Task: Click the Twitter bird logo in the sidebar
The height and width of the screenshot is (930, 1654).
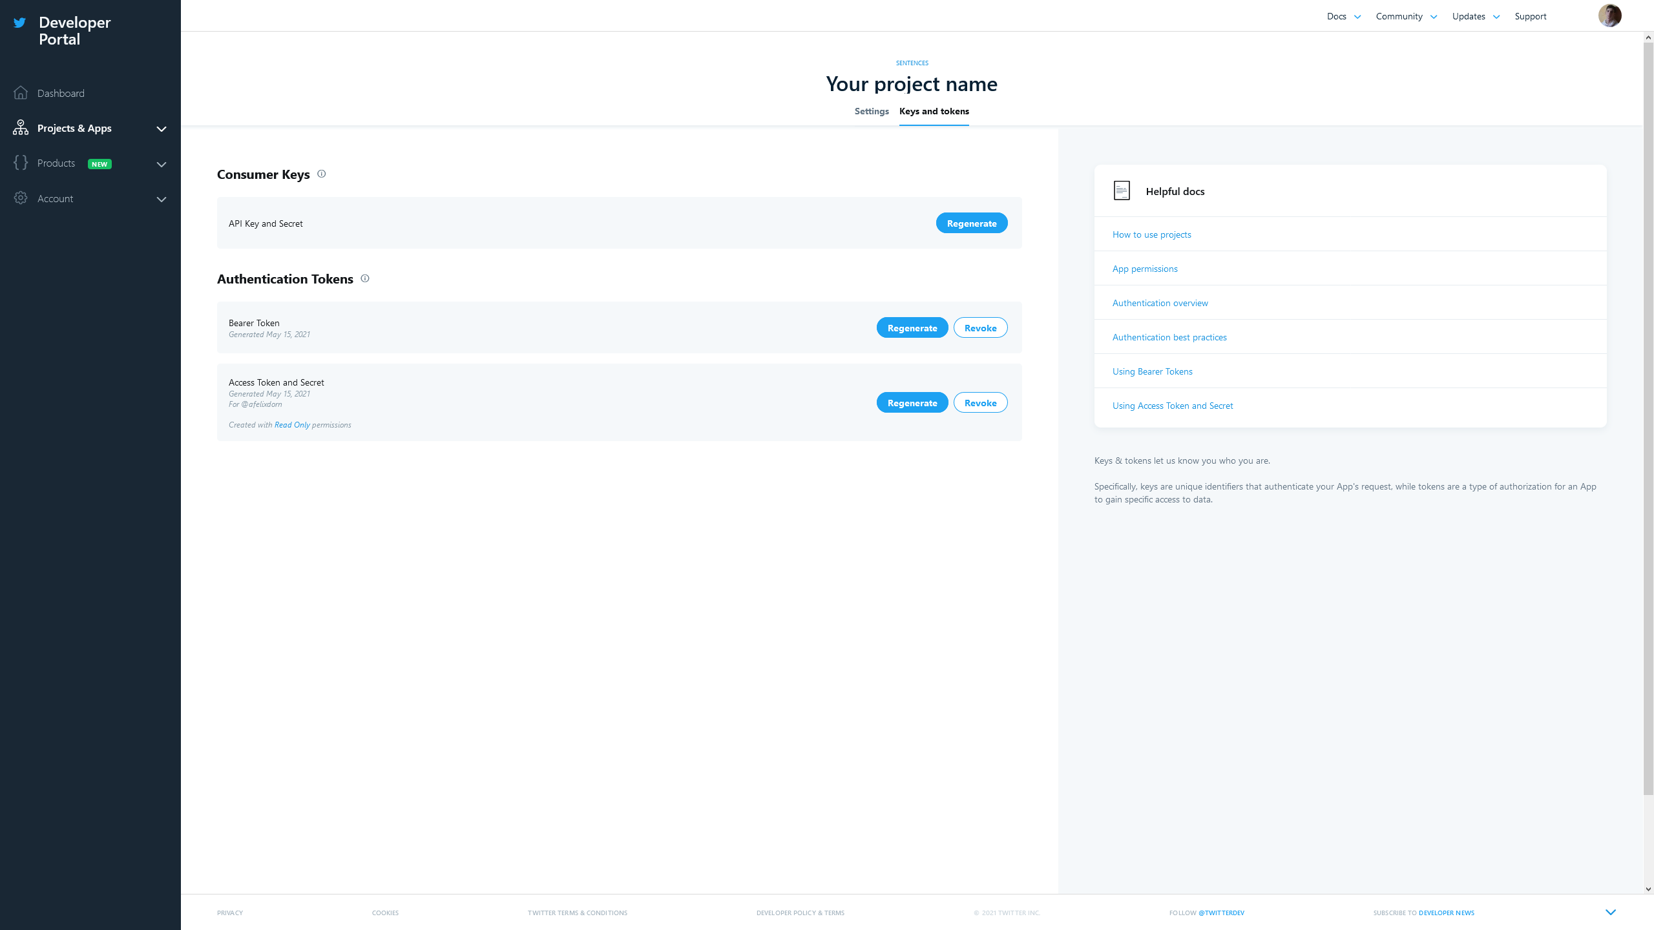Action: (21, 23)
